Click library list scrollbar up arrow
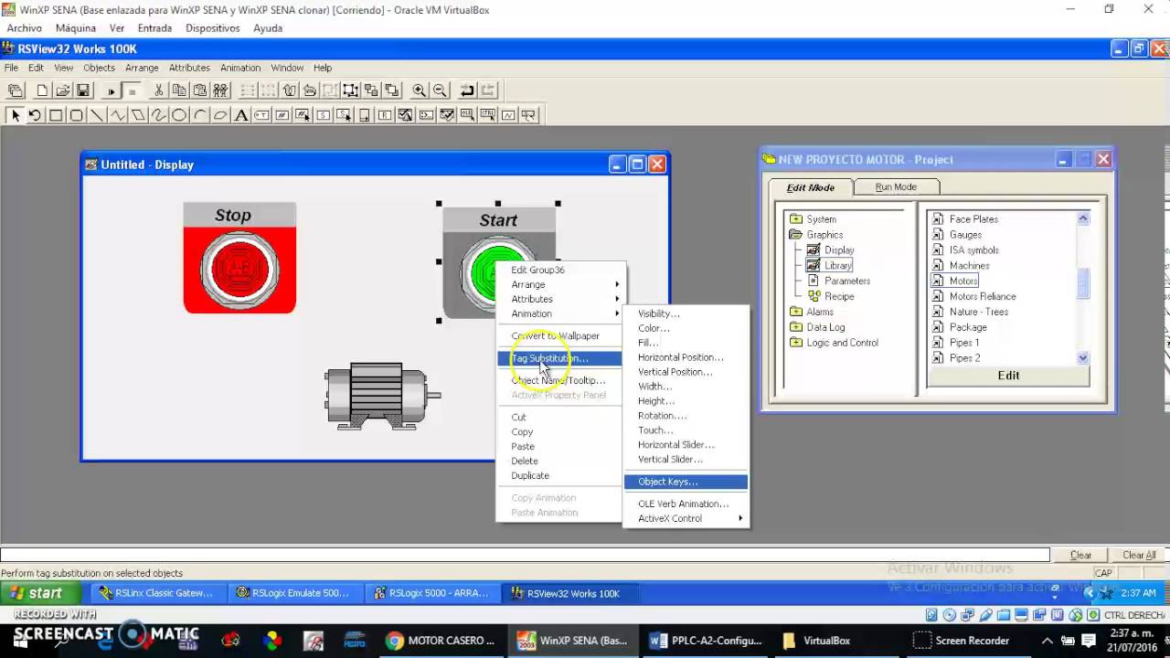The height and width of the screenshot is (658, 1170). pyautogui.click(x=1083, y=218)
